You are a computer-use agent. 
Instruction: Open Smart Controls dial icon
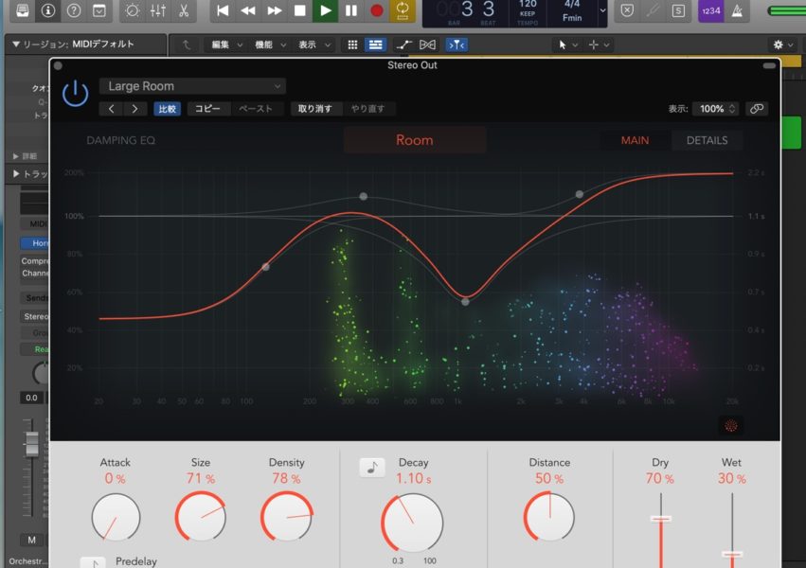(x=132, y=10)
